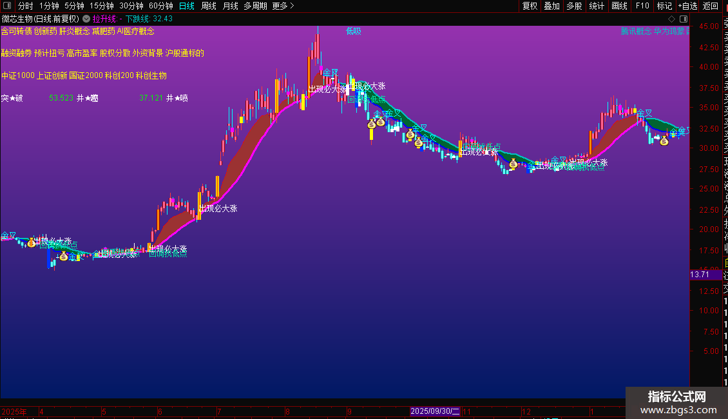Click the 肝炎概念 concept tag
This screenshot has width=728, height=419.
coord(74,31)
